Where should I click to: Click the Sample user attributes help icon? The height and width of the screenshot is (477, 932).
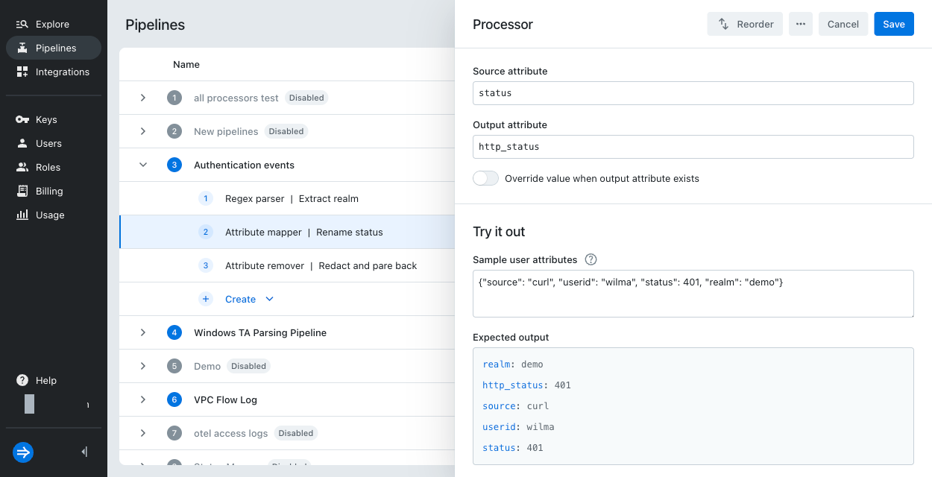coord(590,259)
